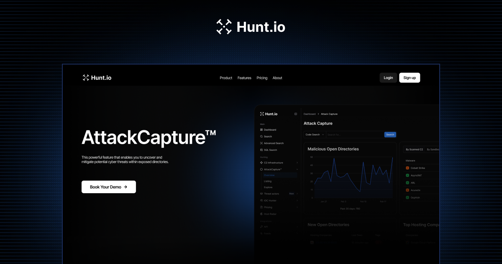This screenshot has height=264, width=502.
Task: Expand the Threat actors chevron
Action: (x=297, y=194)
